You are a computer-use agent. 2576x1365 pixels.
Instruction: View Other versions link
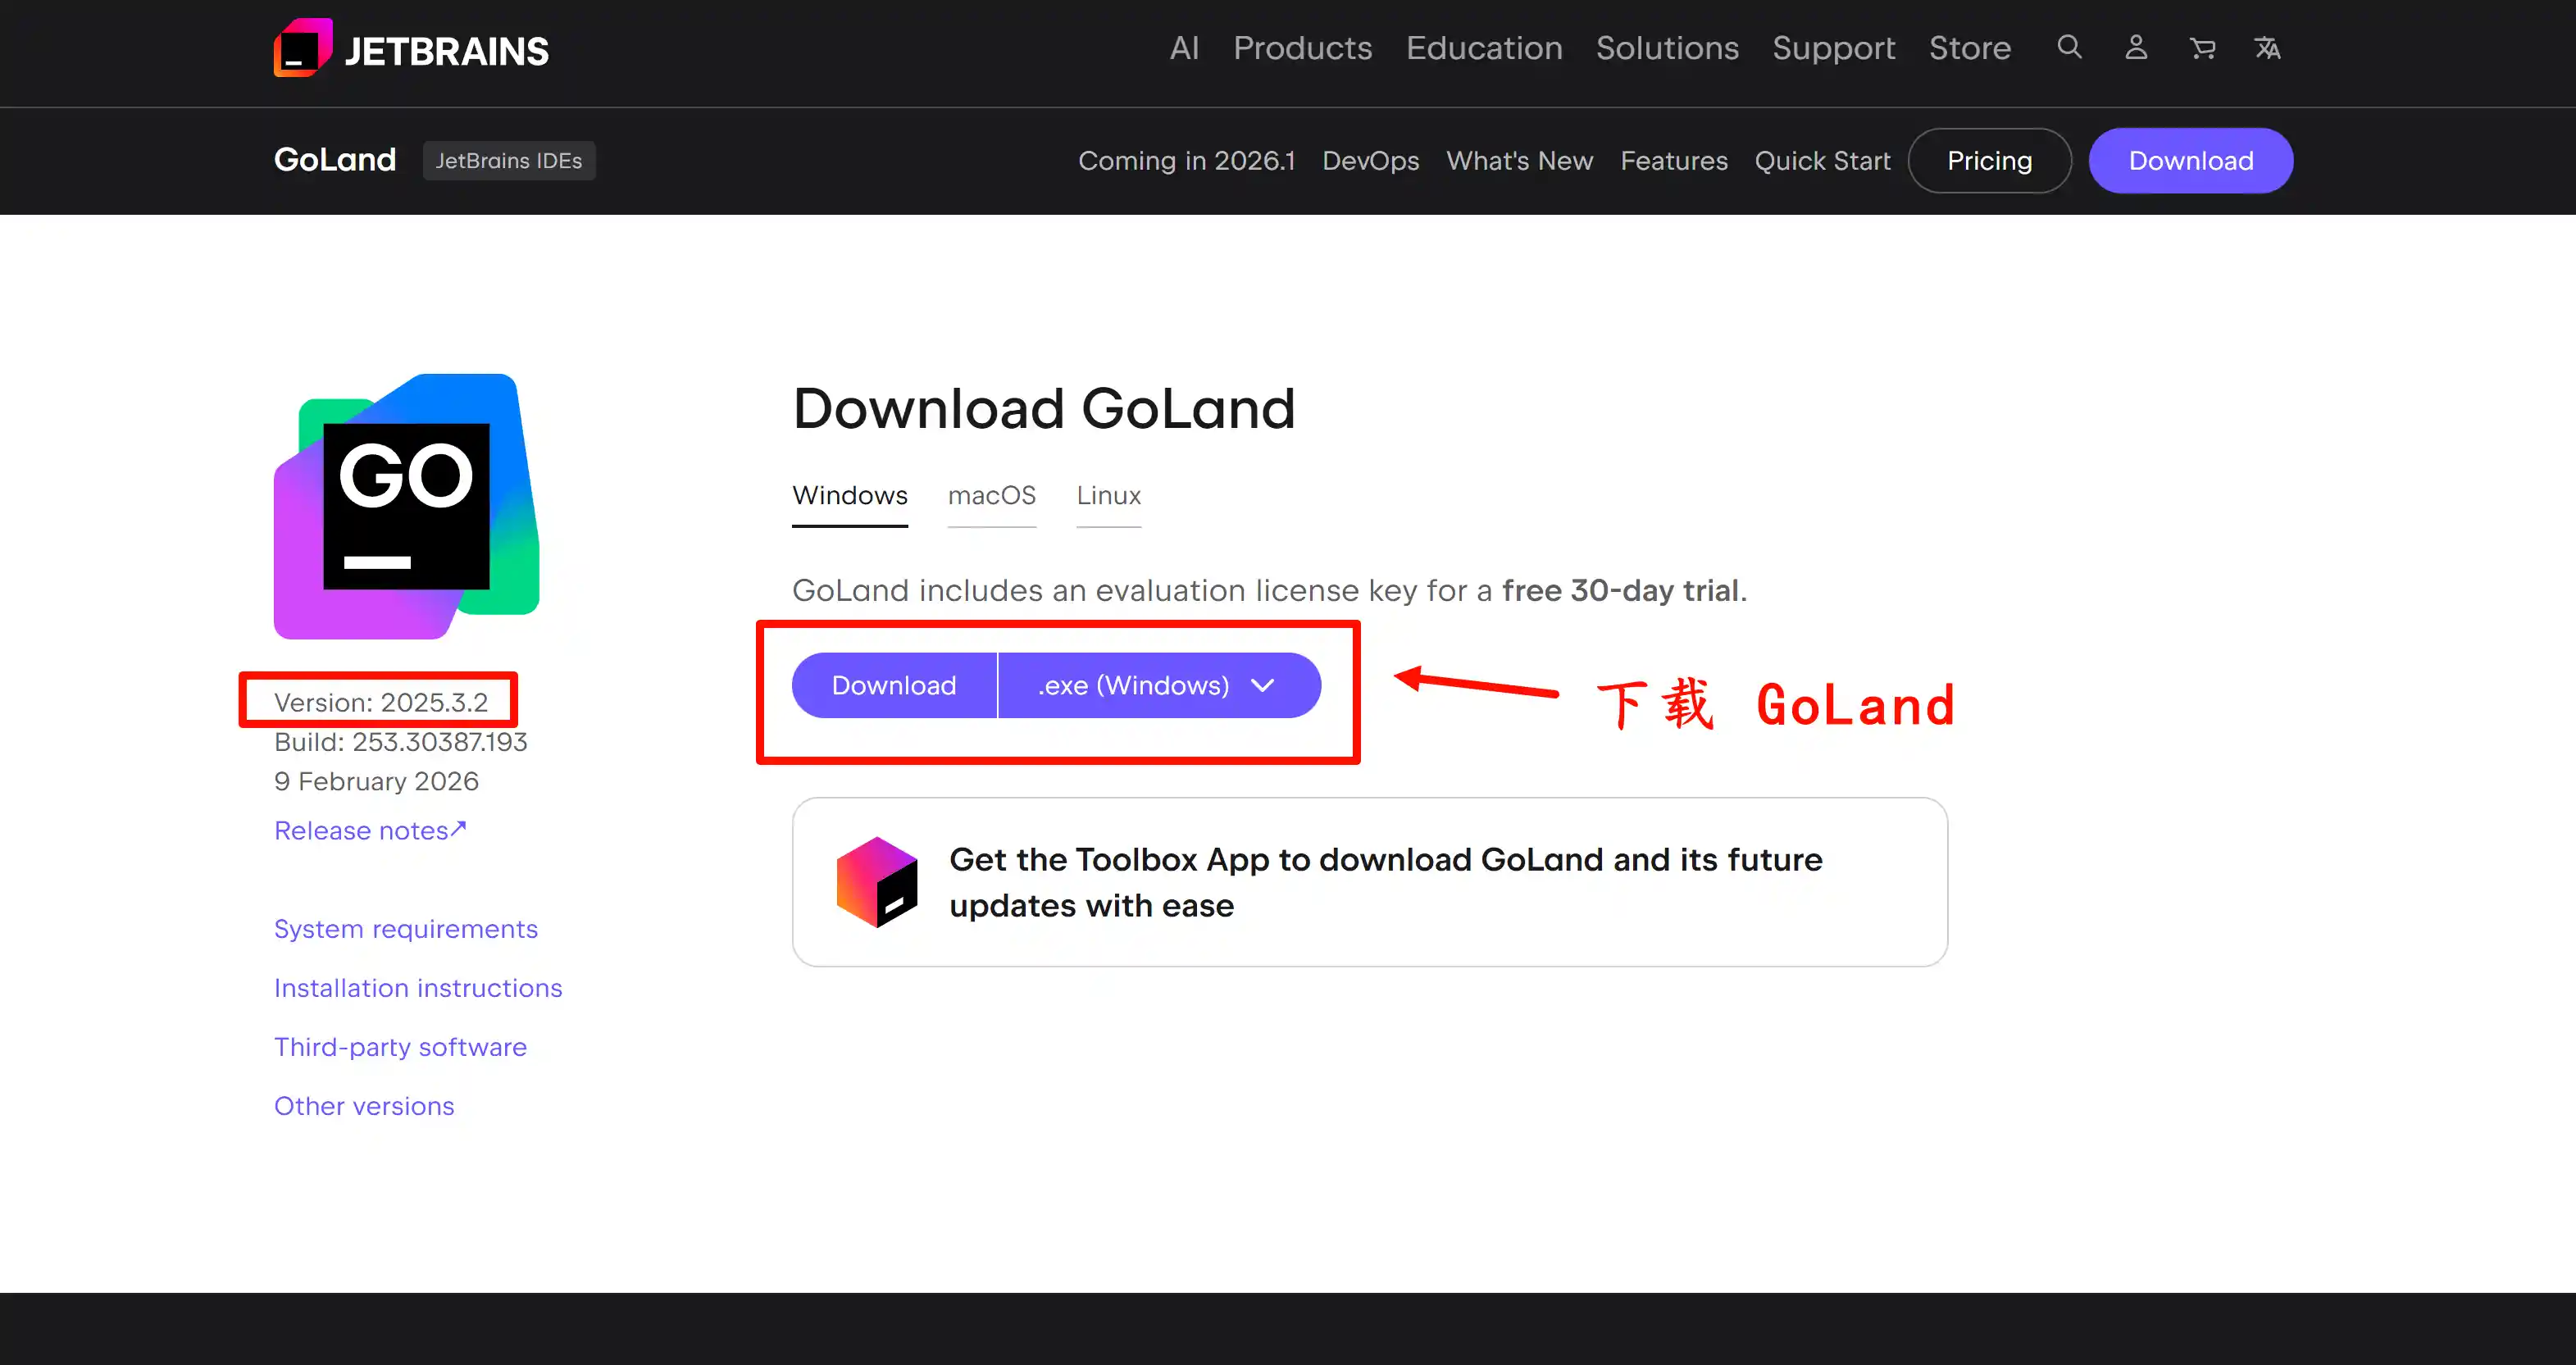pyautogui.click(x=364, y=1106)
